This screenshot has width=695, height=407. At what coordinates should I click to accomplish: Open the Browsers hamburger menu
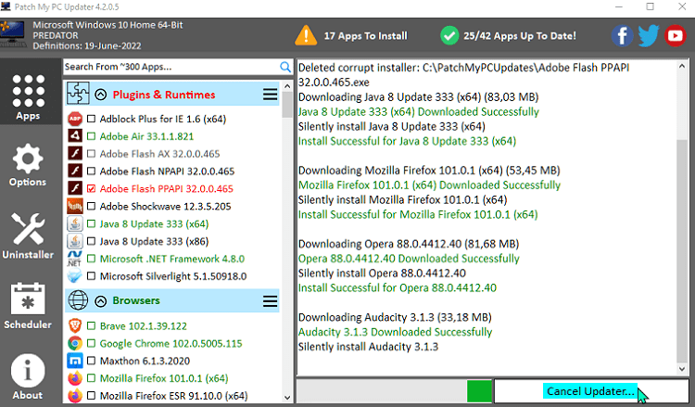pyautogui.click(x=270, y=301)
